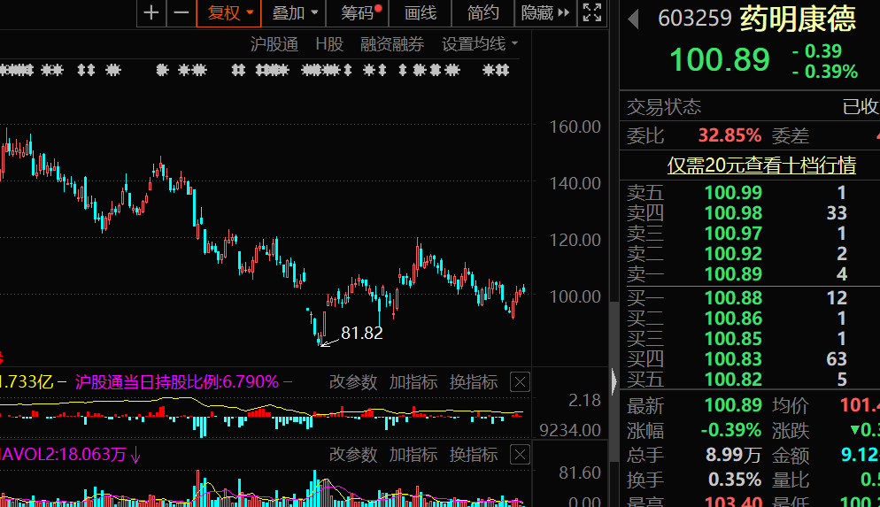The image size is (880, 507).
Task: Select the 画线 drawing tools item
Action: [x=421, y=12]
